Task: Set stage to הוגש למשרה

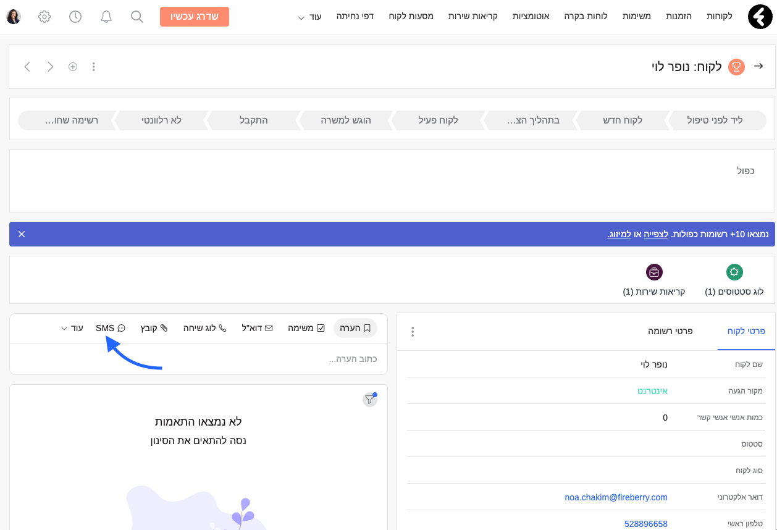Action: [x=346, y=120]
